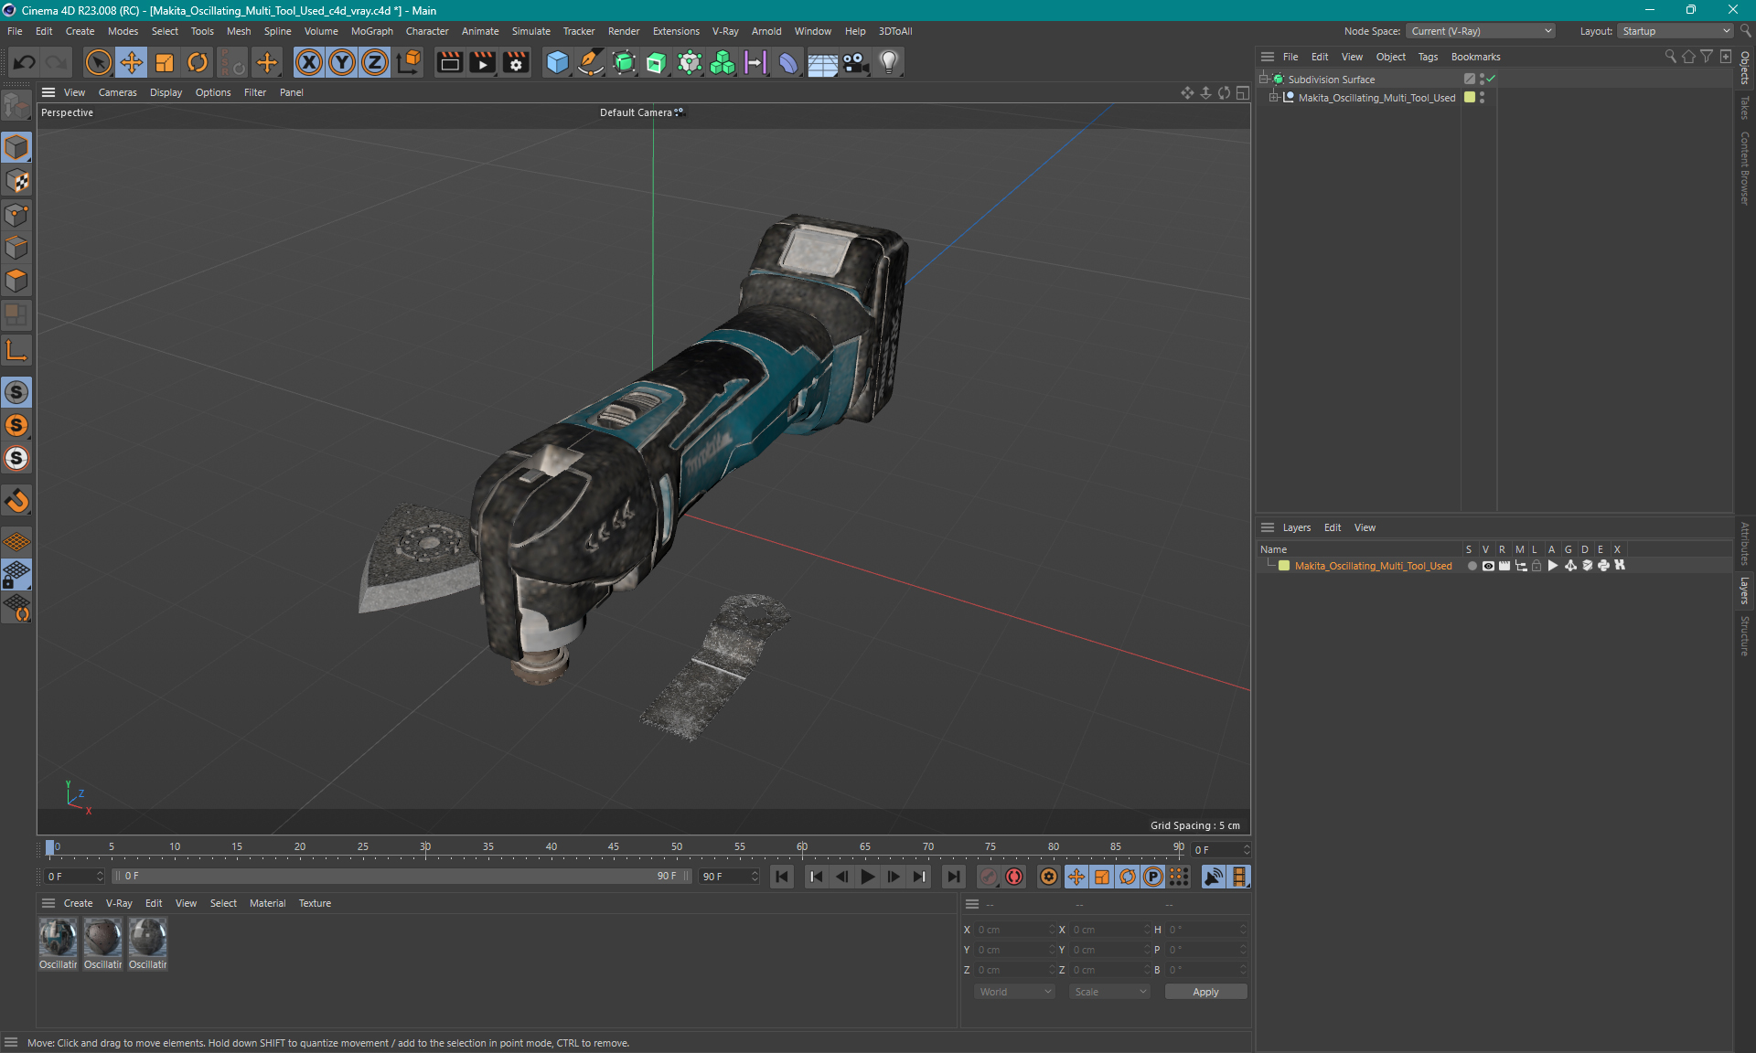Expand Makita_Oscillating_Multi_Tool_Used object tree
1756x1053 pixels.
click(x=1273, y=98)
